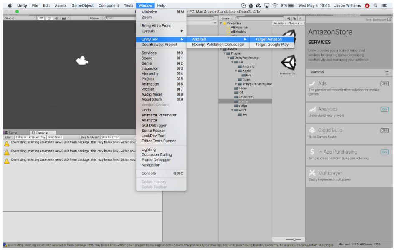The height and width of the screenshot is (250, 395).
Task: Toggle Analytics service ON switch
Action: point(385,109)
